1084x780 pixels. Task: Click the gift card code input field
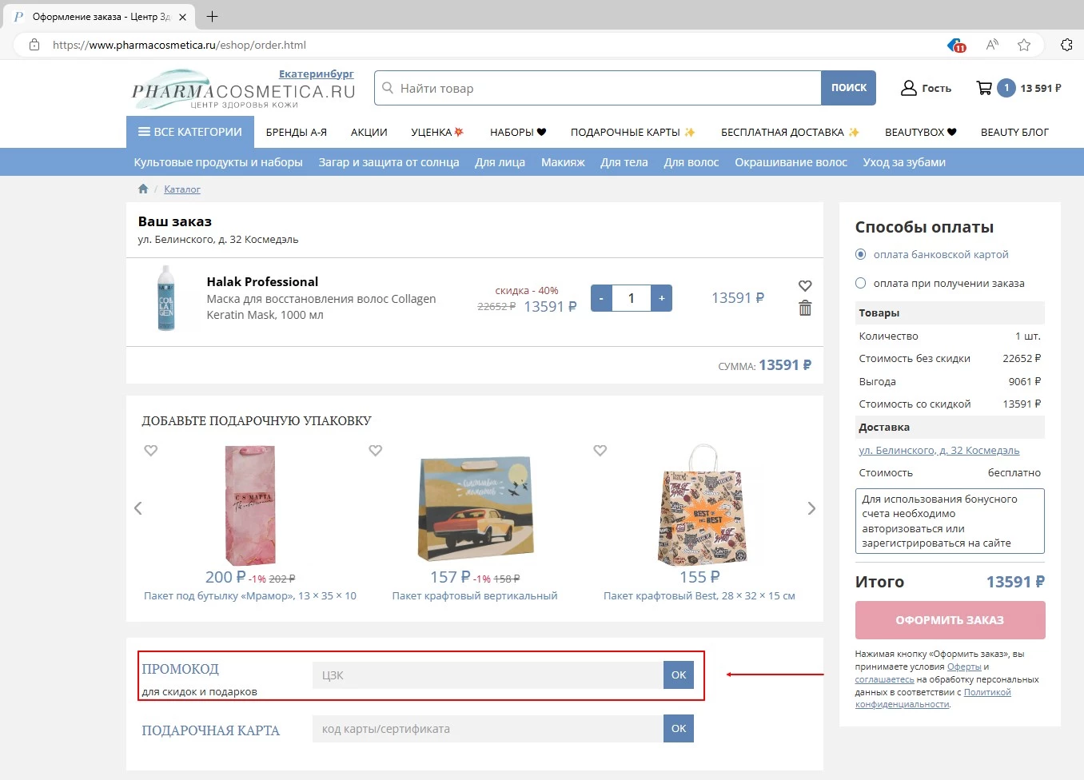488,729
